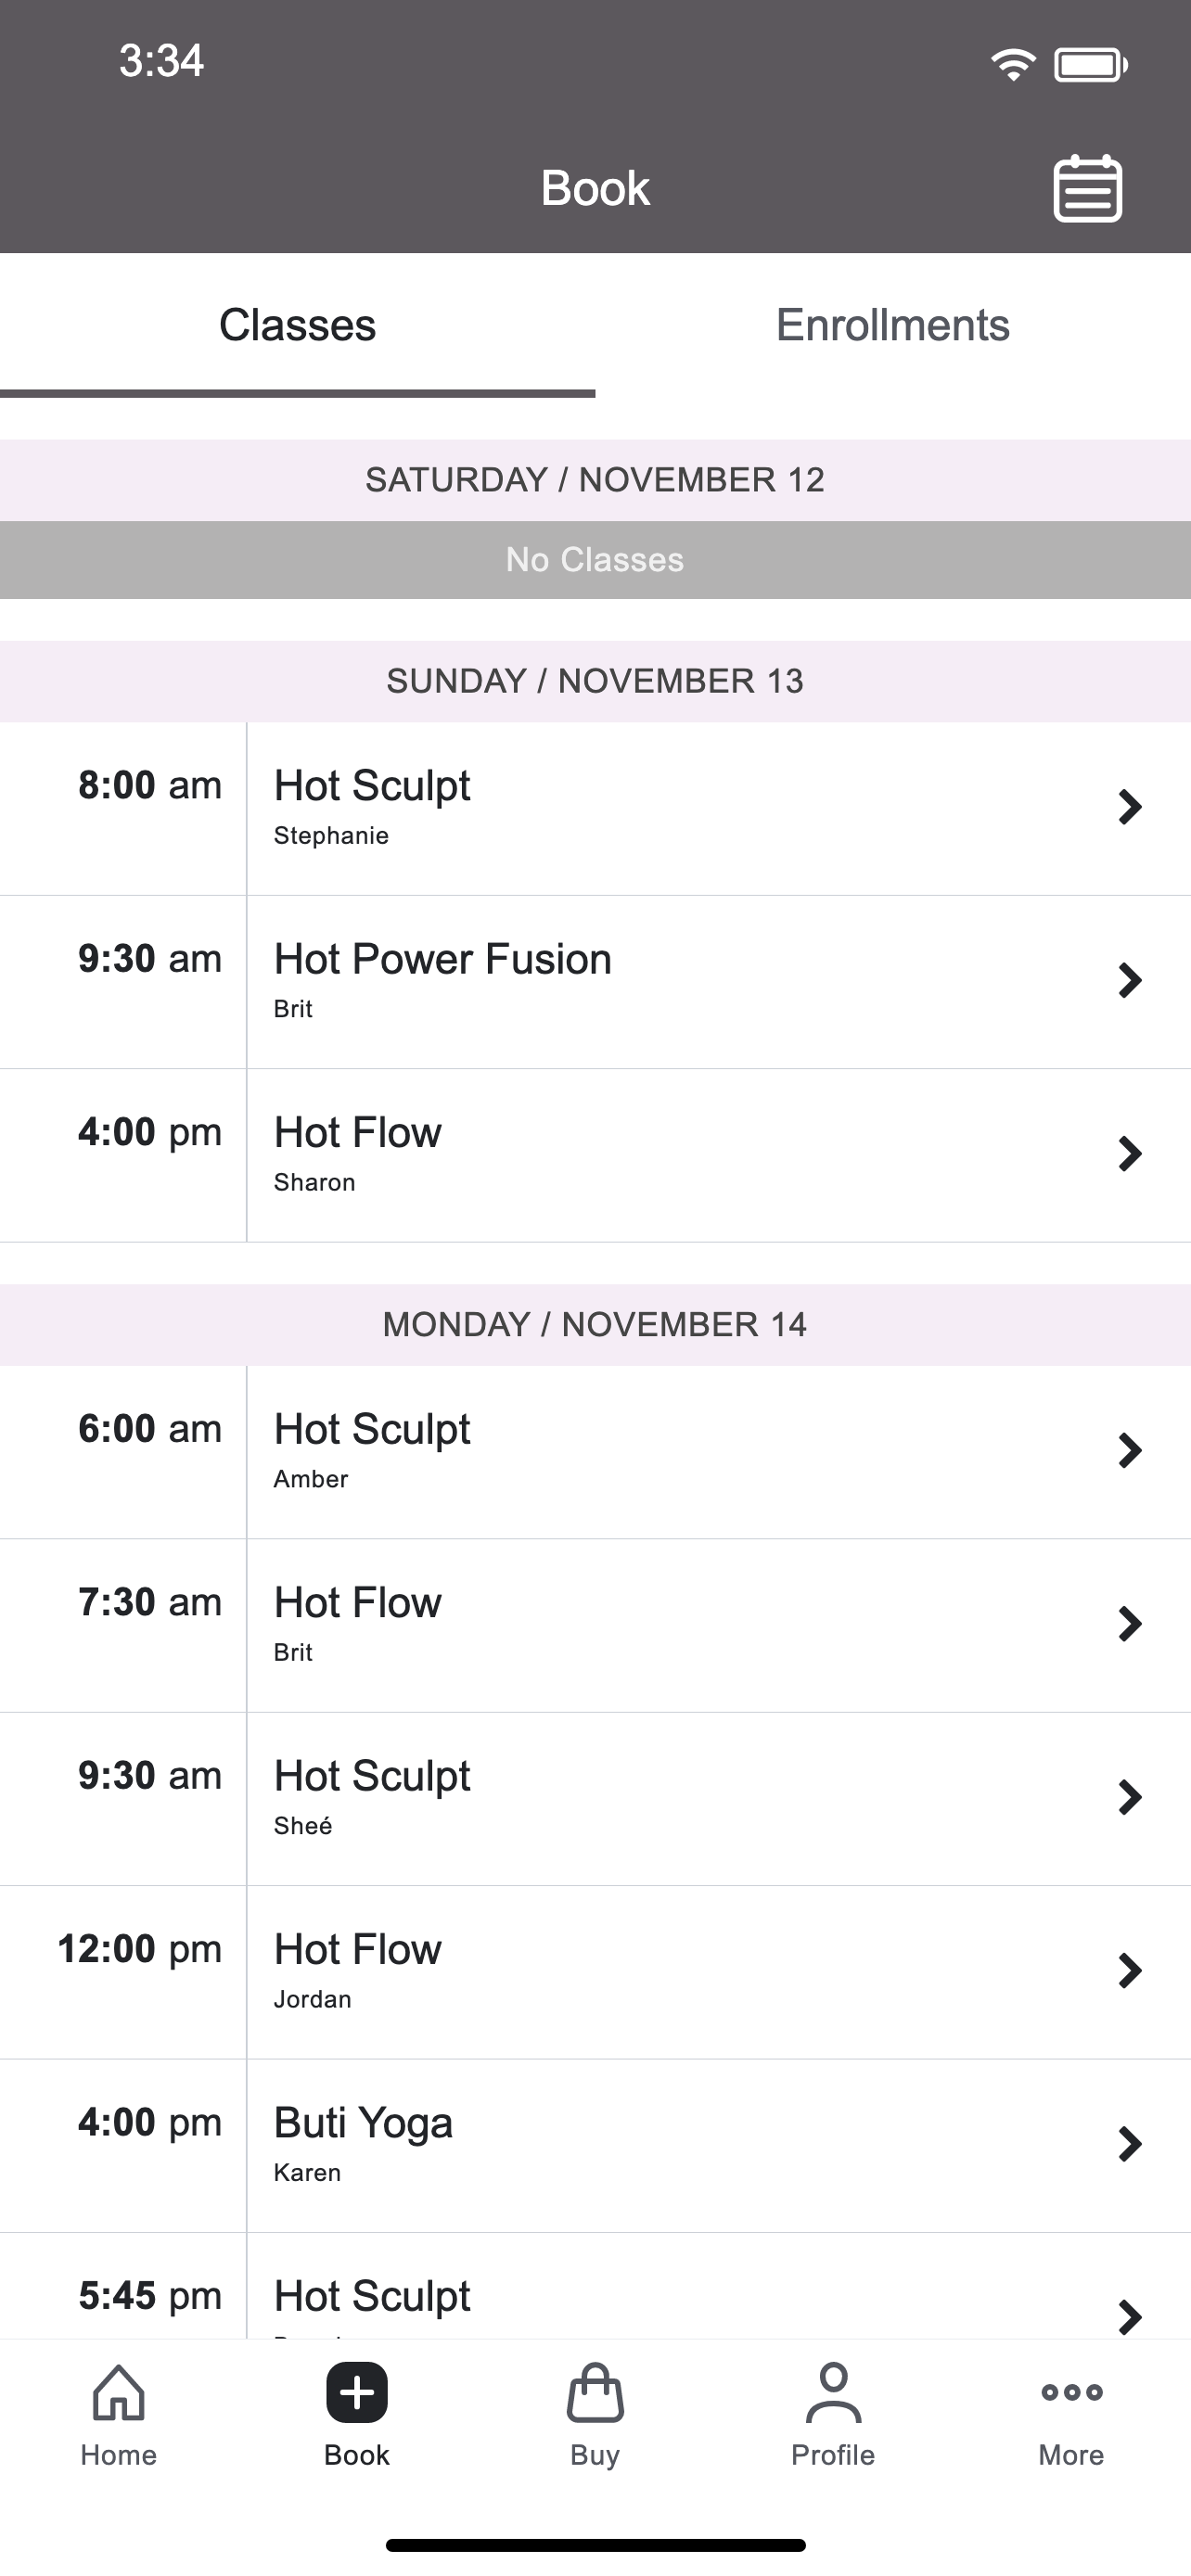Tap the Home icon in bottom bar
Screen dimensions: 1191x2576
click(119, 2394)
